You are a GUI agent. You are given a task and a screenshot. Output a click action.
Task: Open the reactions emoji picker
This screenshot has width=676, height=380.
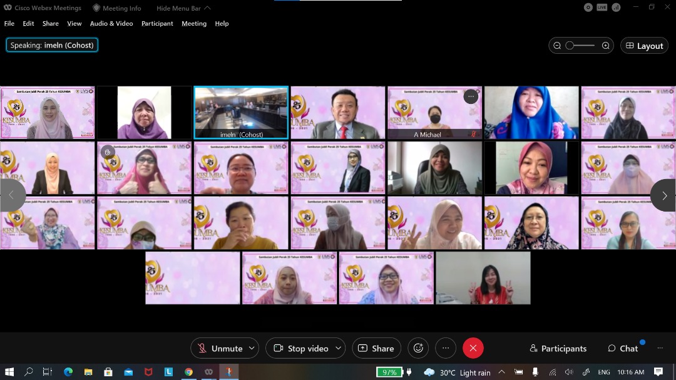coord(418,348)
